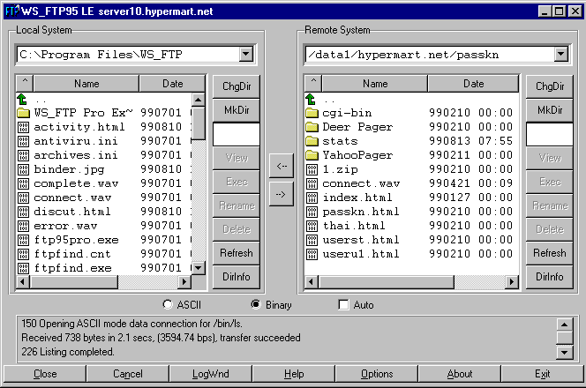
Task: Open the Options dialog
Action: click(x=376, y=374)
